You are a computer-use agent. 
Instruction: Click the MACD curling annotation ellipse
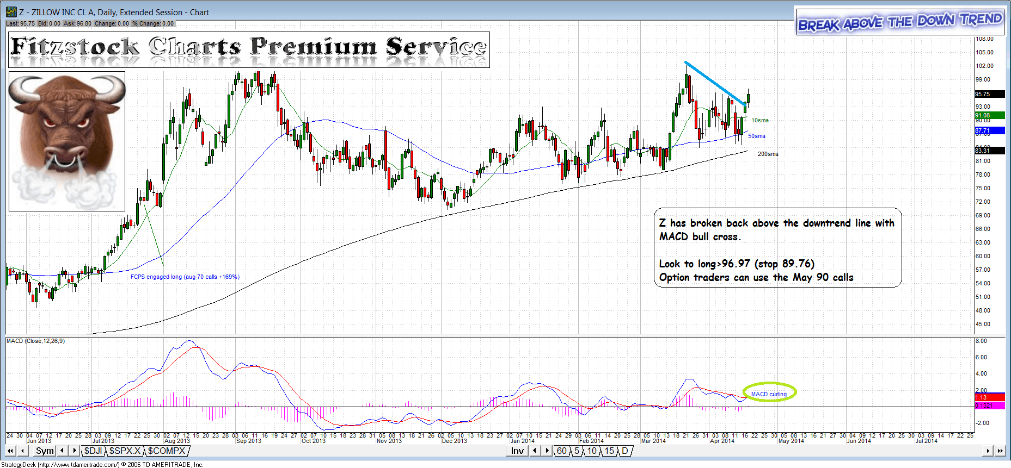click(769, 392)
